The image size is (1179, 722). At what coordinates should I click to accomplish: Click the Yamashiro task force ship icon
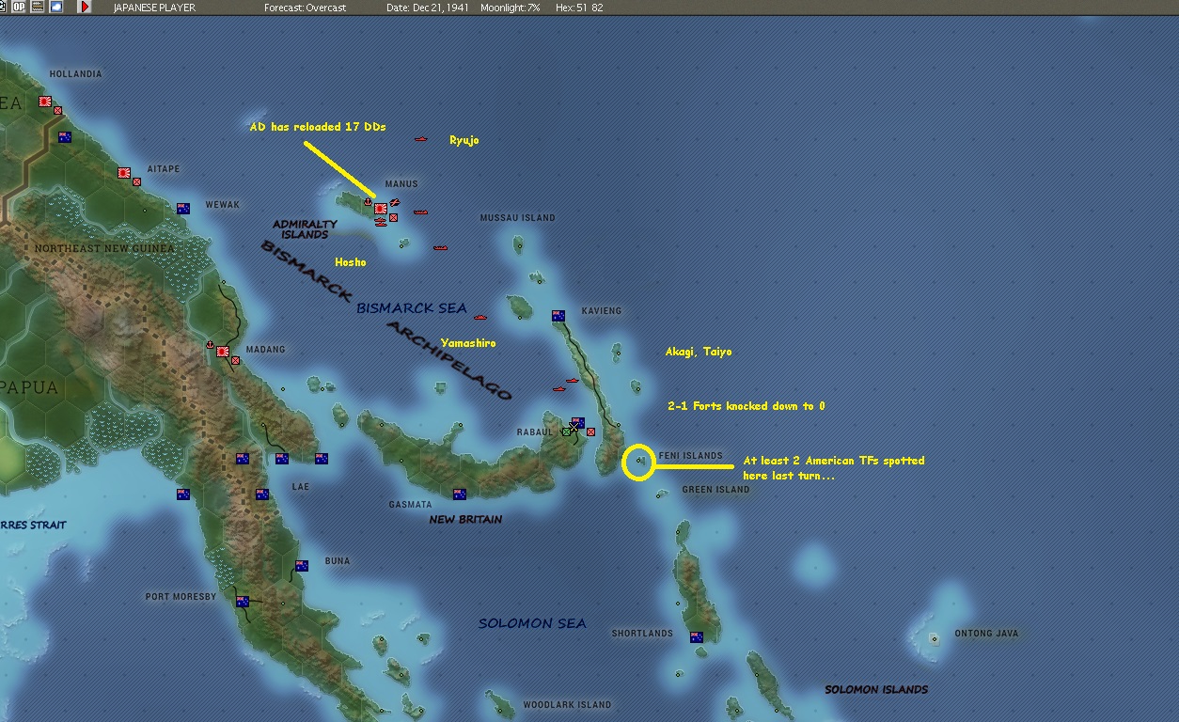point(480,319)
